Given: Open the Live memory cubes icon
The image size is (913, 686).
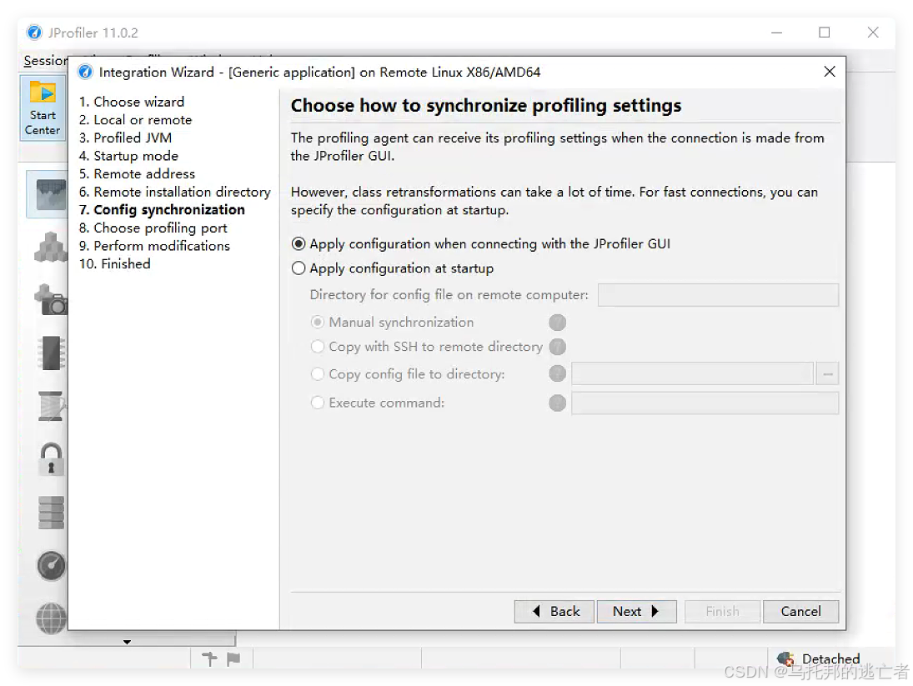Looking at the screenshot, I should 50,248.
